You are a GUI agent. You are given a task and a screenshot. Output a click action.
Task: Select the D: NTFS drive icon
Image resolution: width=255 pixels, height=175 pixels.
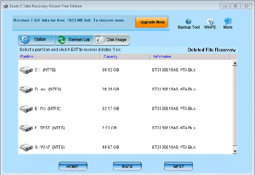coord(26,89)
